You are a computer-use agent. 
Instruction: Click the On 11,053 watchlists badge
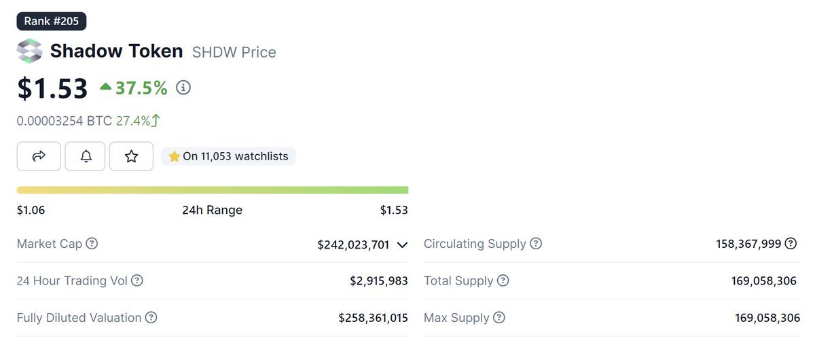pyautogui.click(x=228, y=156)
